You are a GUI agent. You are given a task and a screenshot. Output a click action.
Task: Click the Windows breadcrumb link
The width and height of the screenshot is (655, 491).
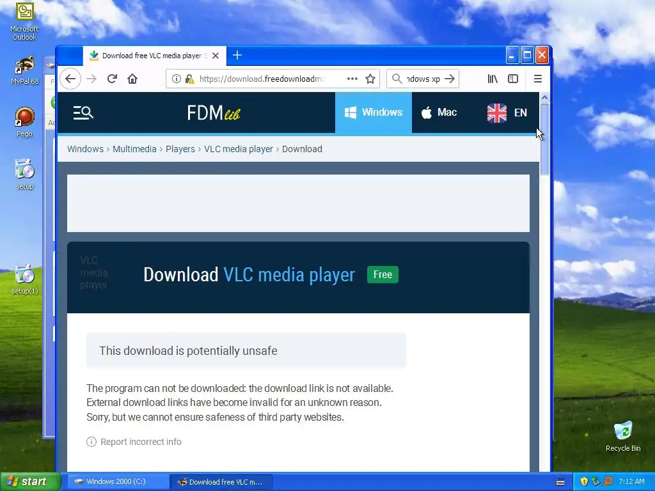[85, 149]
